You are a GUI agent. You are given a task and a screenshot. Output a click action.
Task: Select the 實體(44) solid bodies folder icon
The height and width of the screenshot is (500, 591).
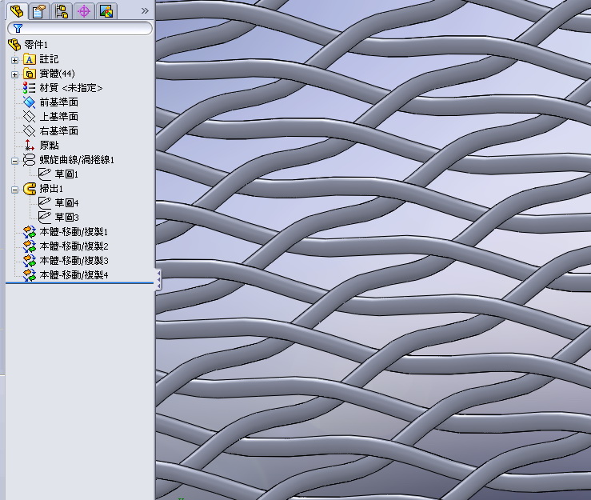30,74
